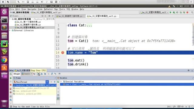
Task: Click 08_面向对象基础 breadcrumb in navigation bar
Action: click(21, 12)
